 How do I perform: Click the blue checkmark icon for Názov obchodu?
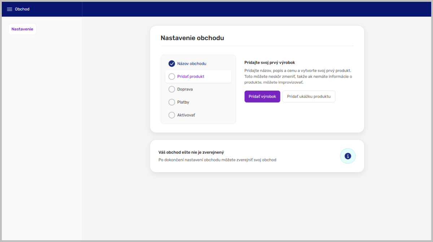(172, 64)
